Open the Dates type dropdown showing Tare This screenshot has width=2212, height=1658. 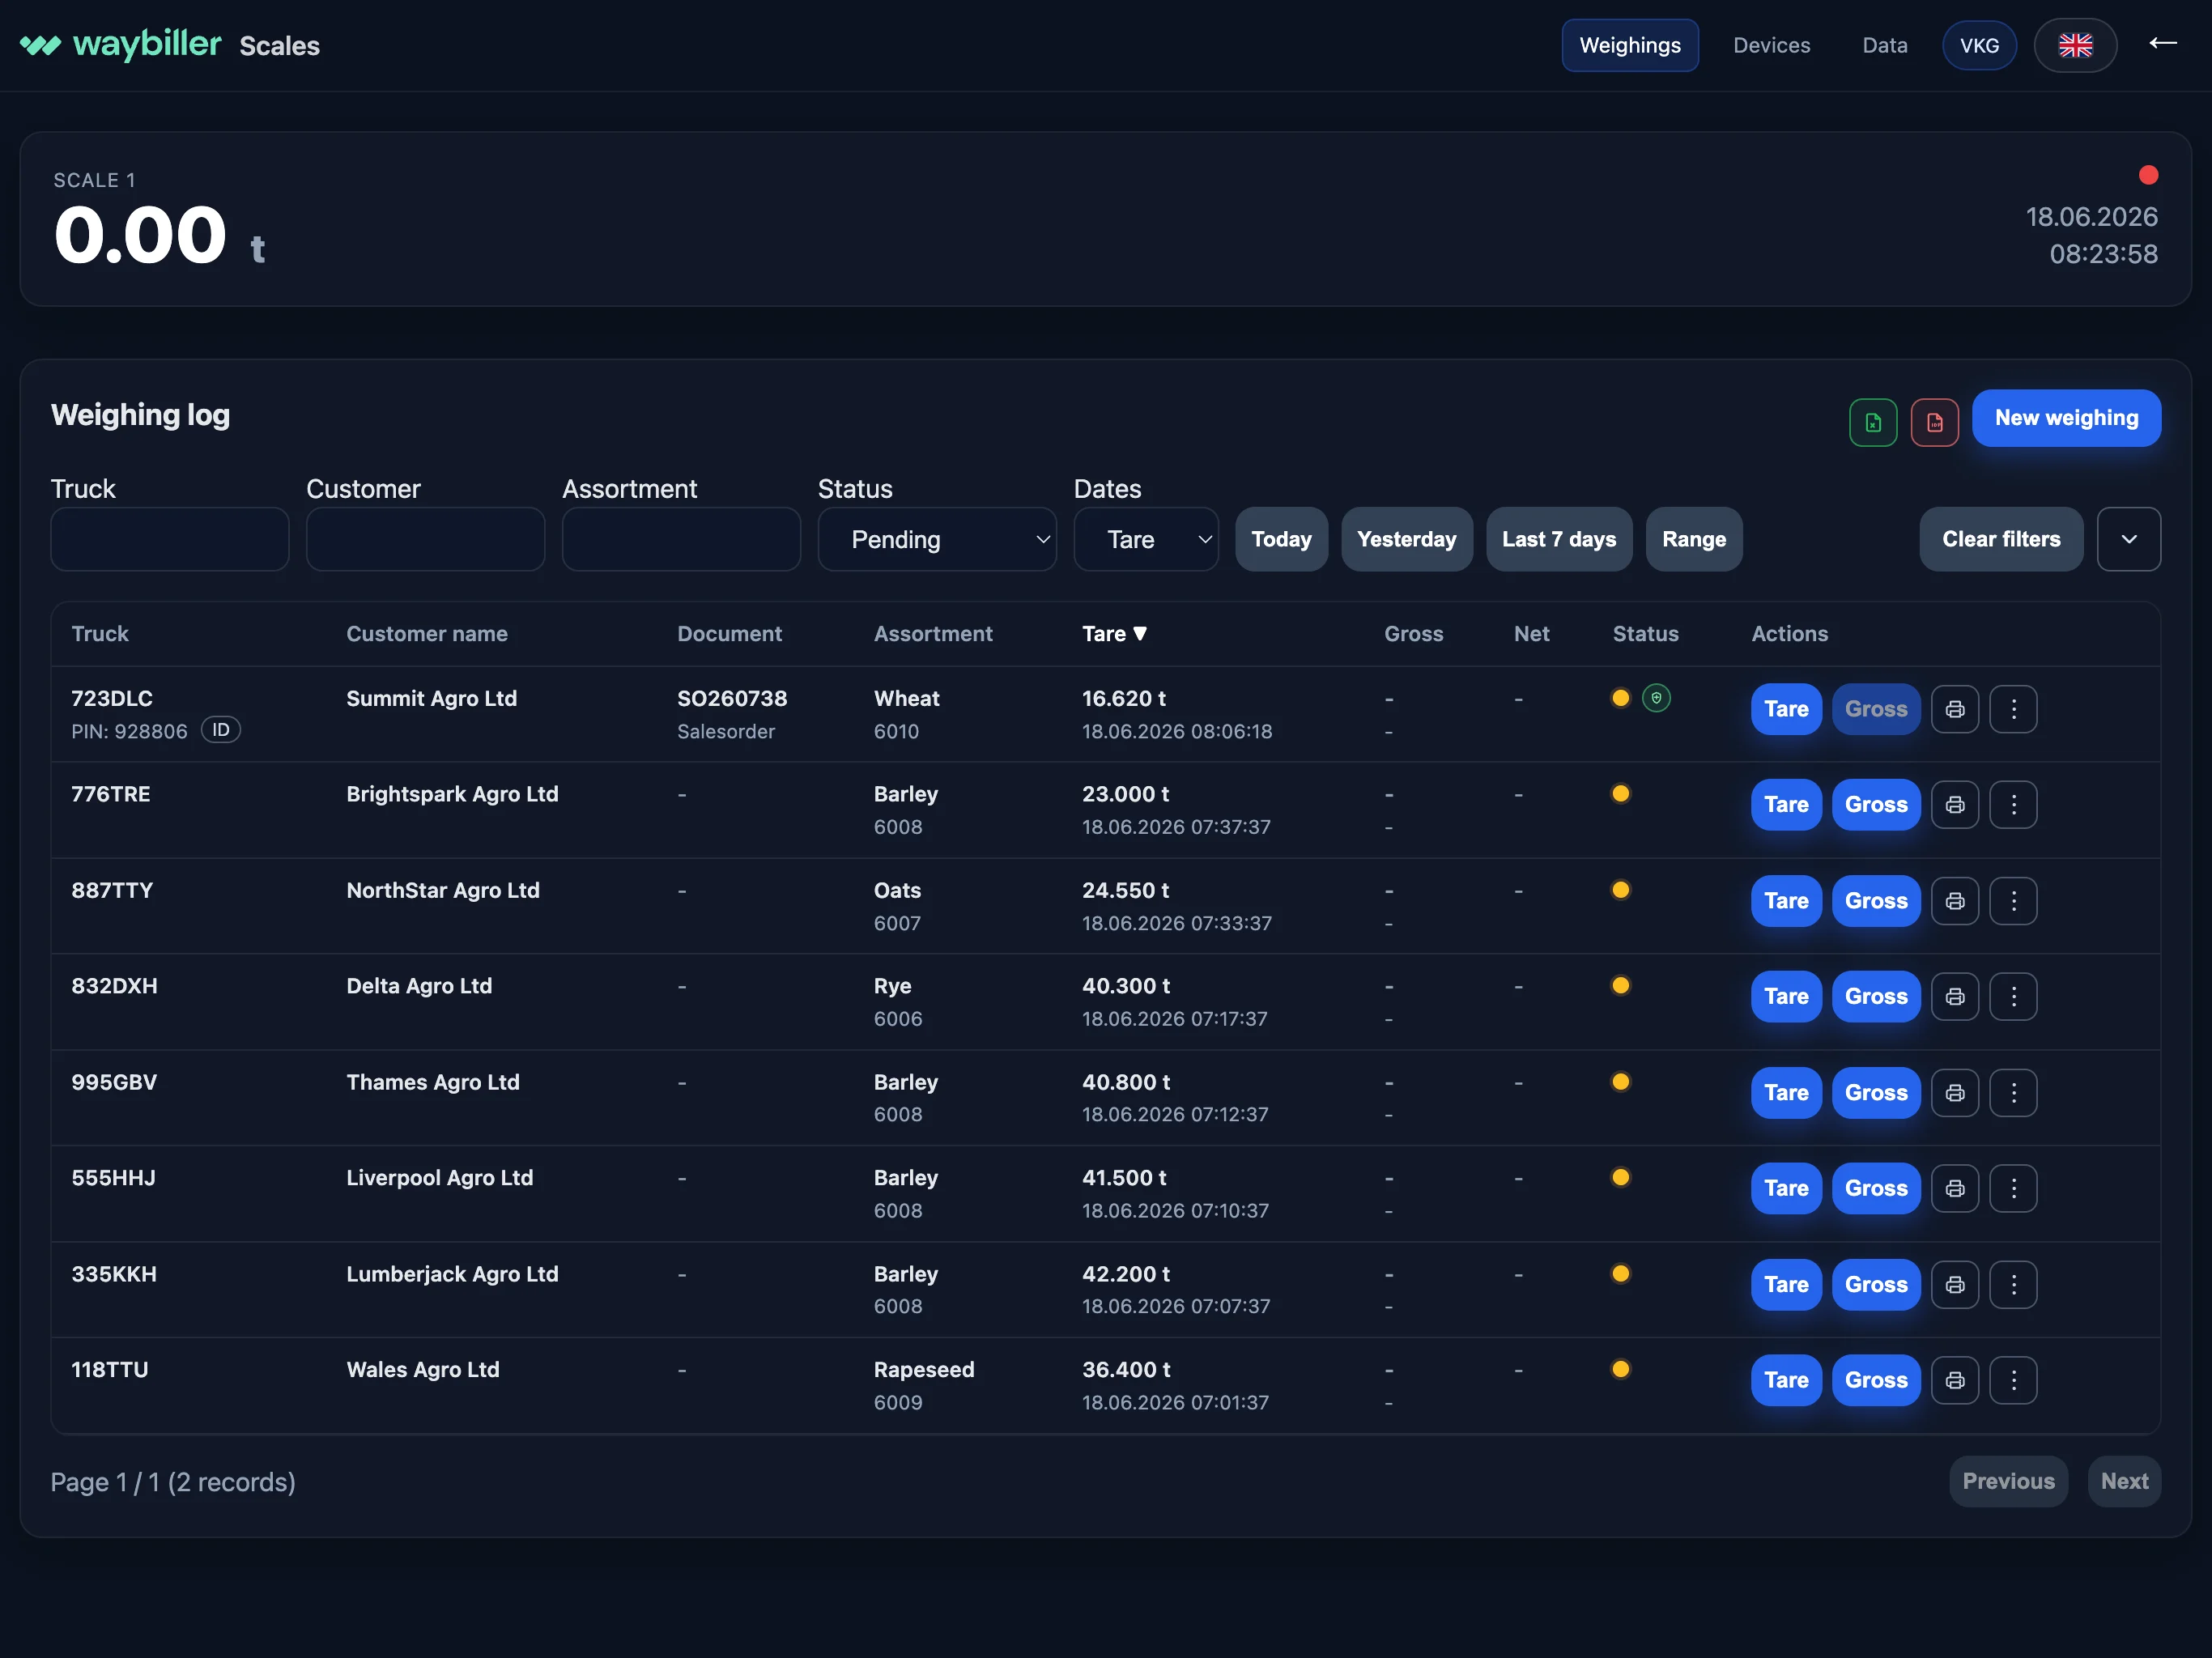[1146, 540]
